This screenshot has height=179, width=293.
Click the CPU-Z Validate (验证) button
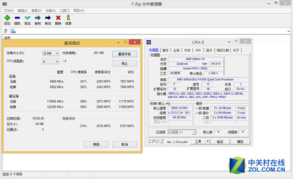point(220,141)
